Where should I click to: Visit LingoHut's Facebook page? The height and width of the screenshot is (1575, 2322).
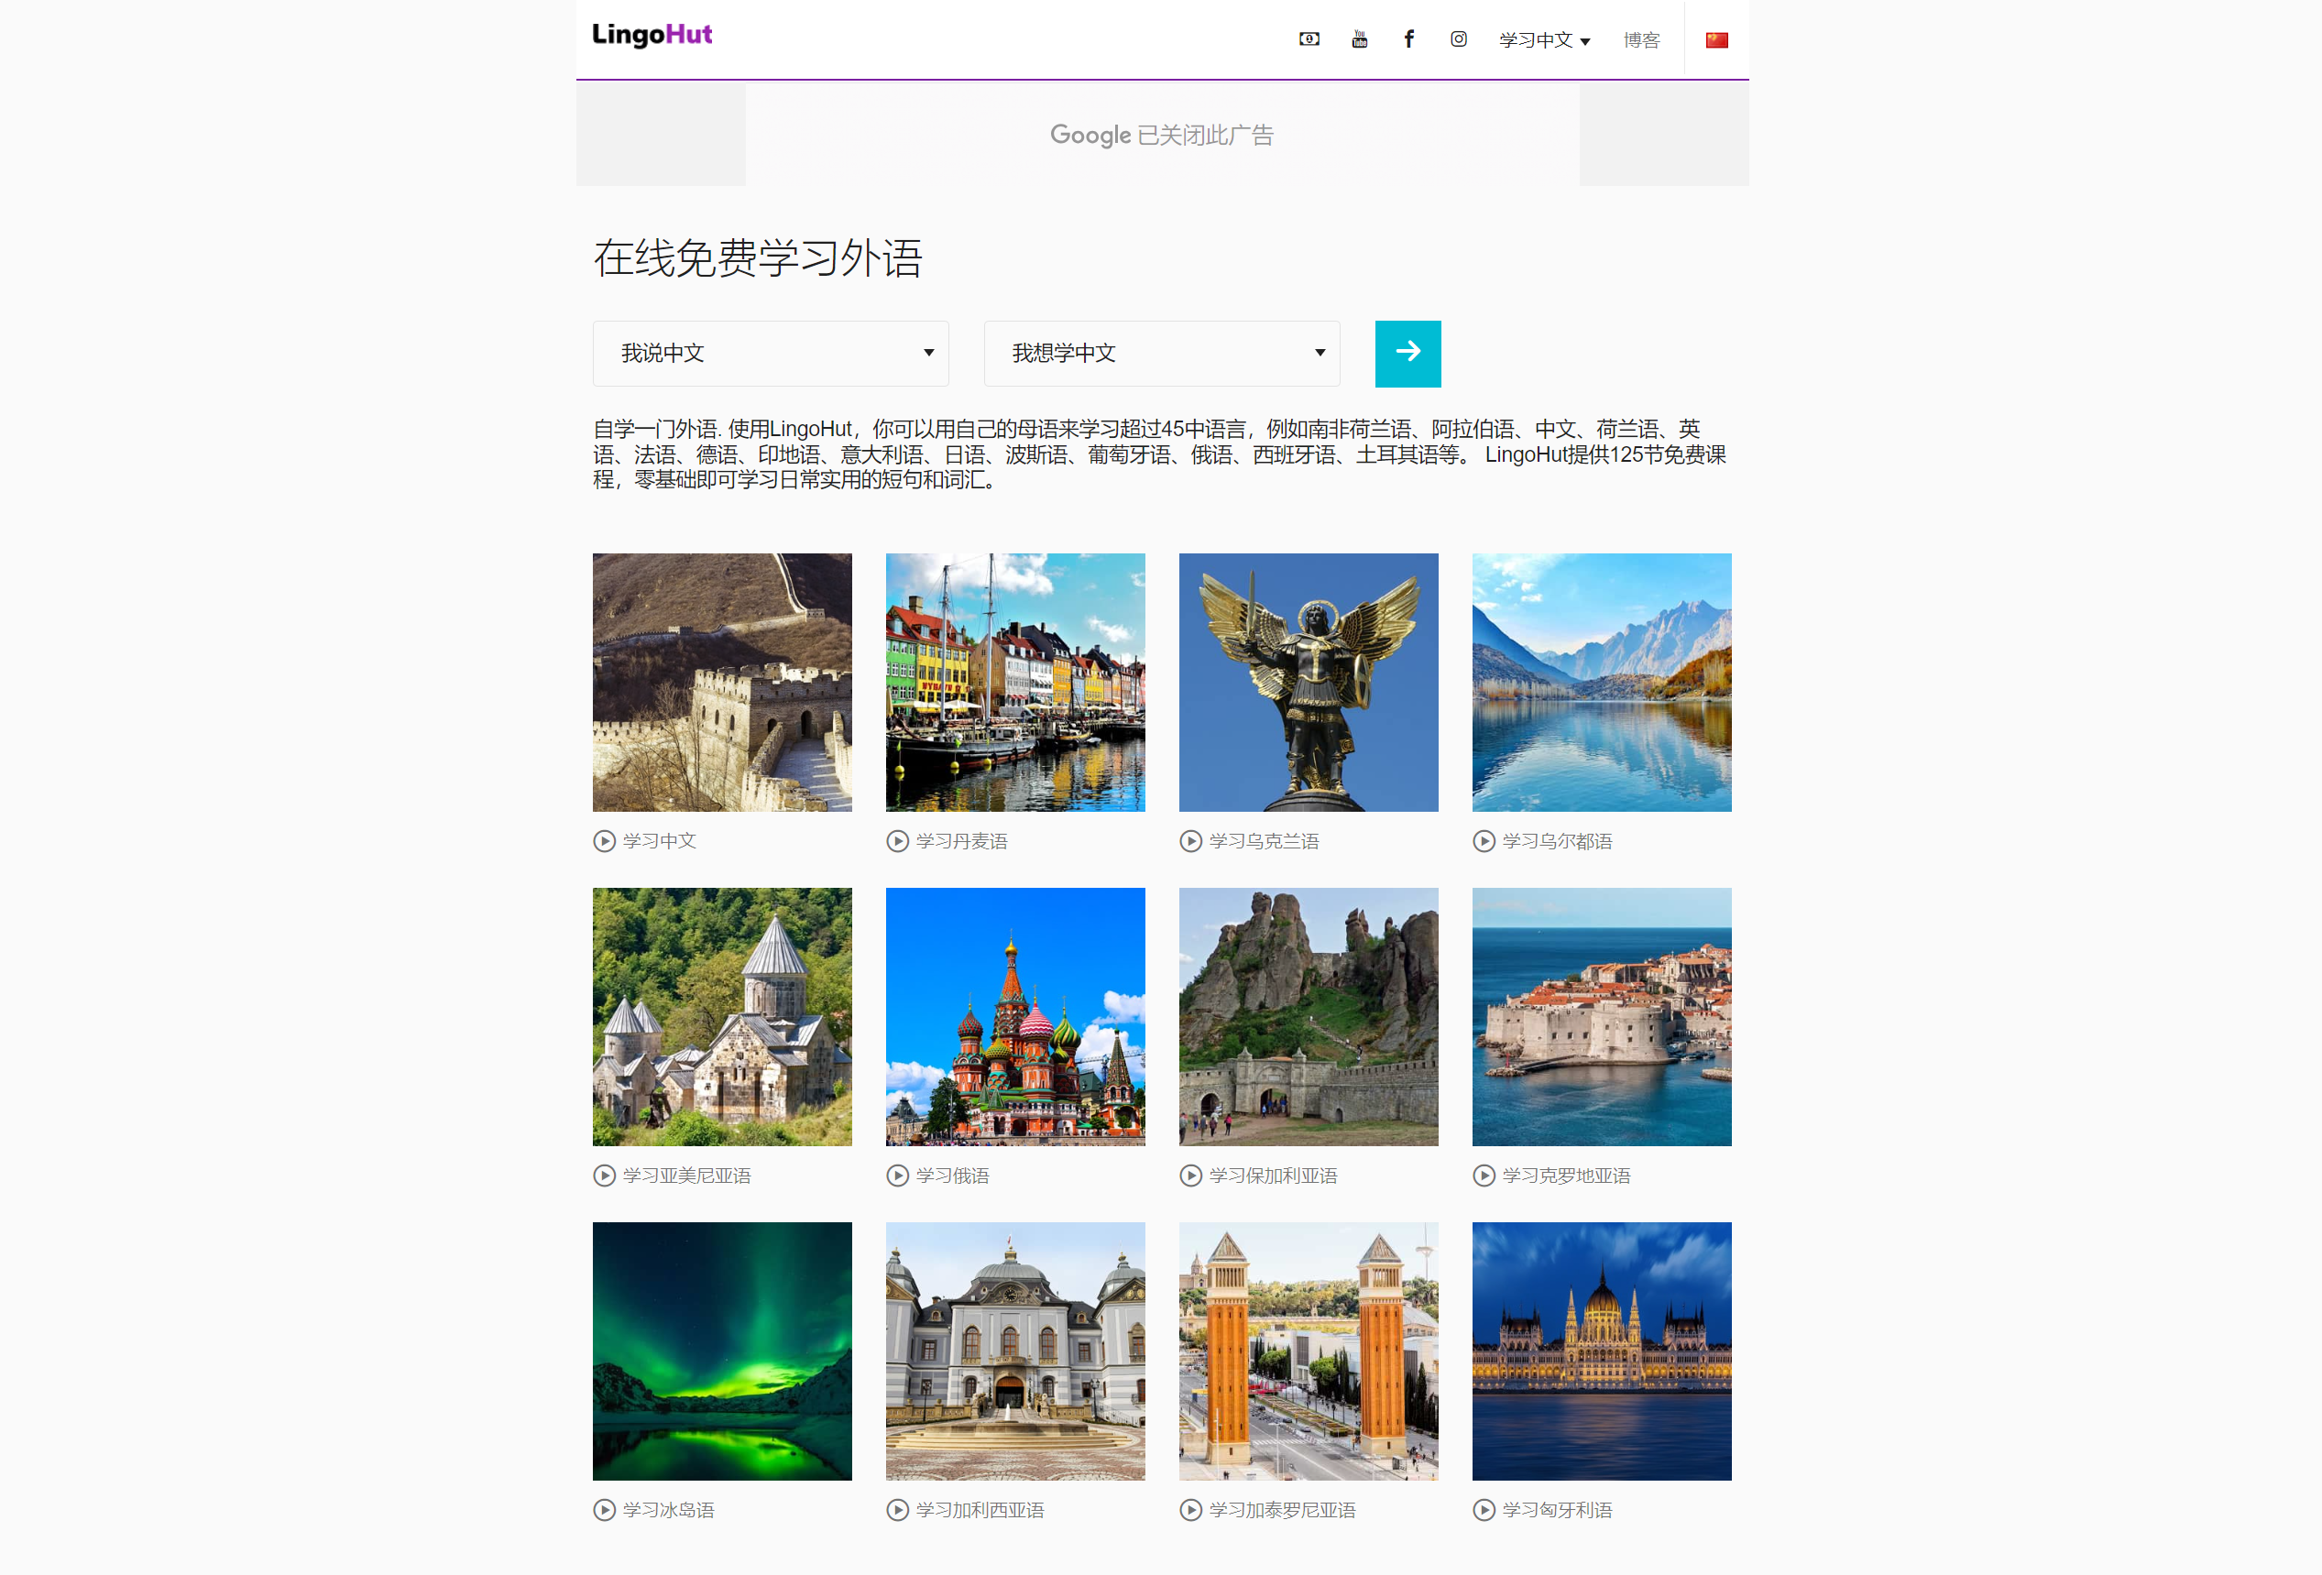click(1408, 39)
